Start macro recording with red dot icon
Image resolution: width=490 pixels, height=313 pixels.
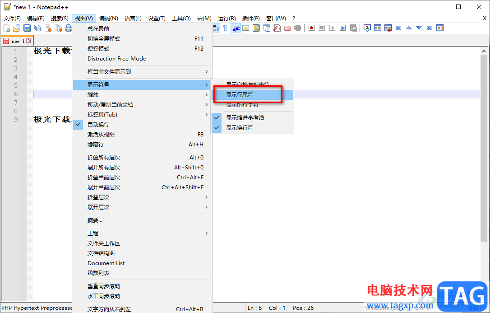[312, 28]
